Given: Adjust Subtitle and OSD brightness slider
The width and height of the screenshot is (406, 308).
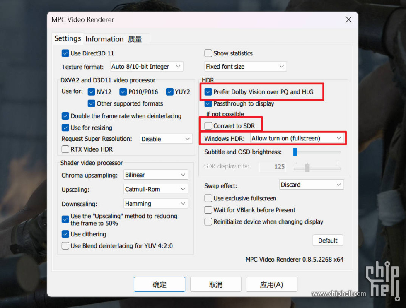Looking at the screenshot, I should (317, 152).
